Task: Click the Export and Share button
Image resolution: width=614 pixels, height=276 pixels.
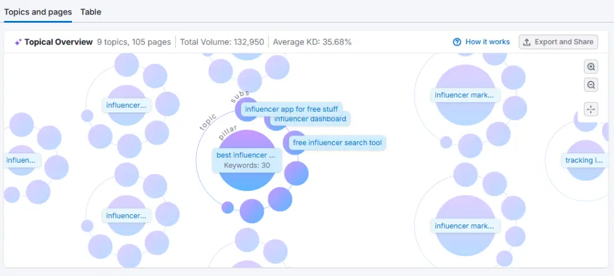Action: (558, 42)
